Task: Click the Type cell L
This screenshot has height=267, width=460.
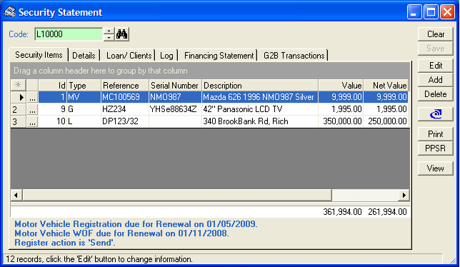Action: 84,121
